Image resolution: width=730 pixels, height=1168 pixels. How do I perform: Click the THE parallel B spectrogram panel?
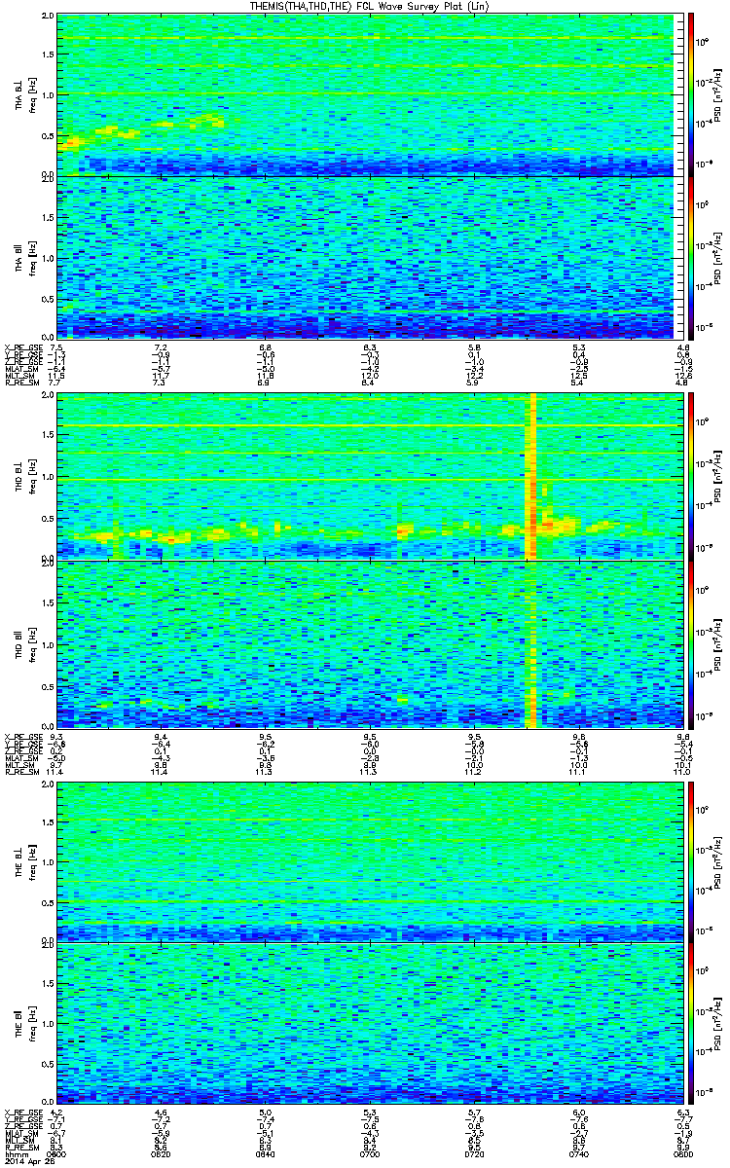[369, 1026]
